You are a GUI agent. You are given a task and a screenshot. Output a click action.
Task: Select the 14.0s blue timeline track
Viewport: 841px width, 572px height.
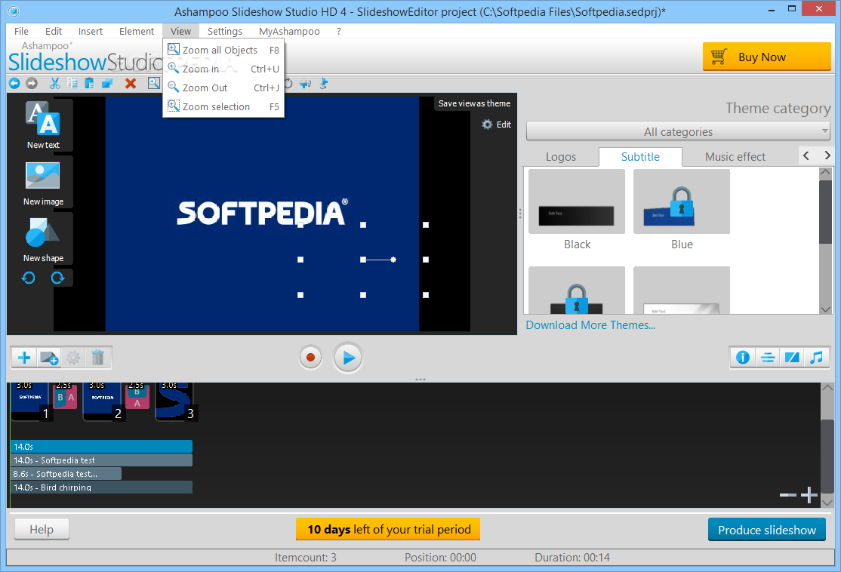tap(101, 447)
